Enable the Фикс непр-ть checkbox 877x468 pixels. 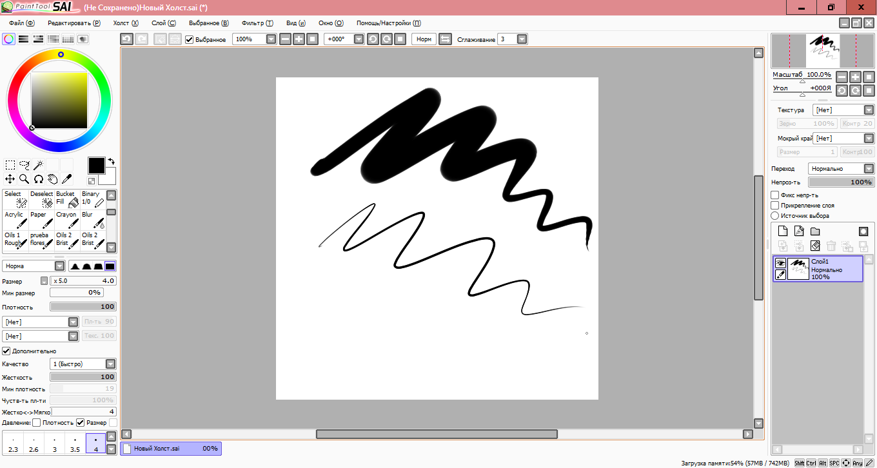point(775,195)
